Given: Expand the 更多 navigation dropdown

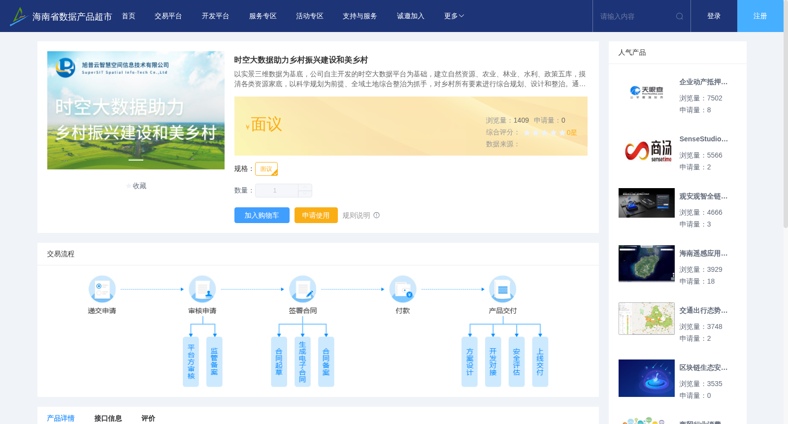Looking at the screenshot, I should point(454,16).
